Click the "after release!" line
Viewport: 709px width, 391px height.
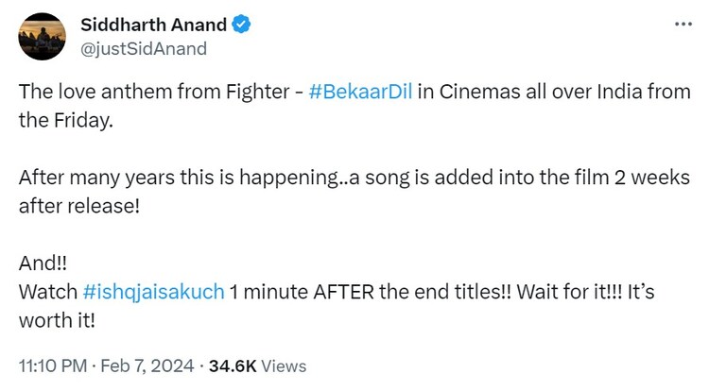click(x=78, y=205)
